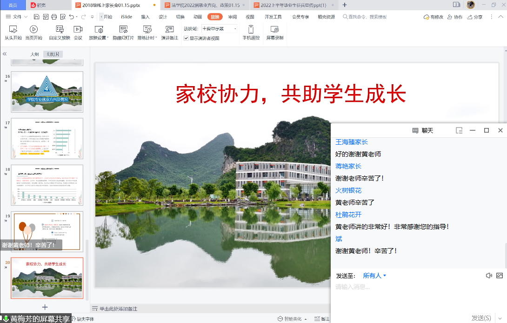Open 发送至 所有人 recipient dropdown
This screenshot has width=507, height=323.
[x=374, y=276]
